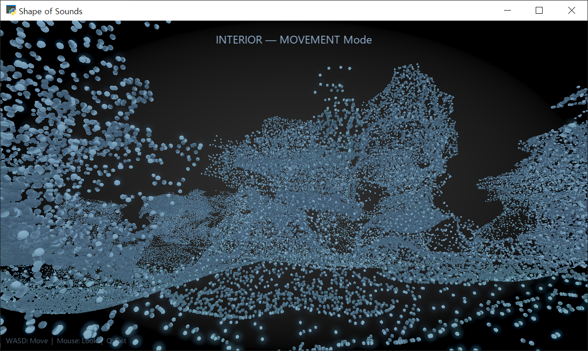Click the 'Shape of Sounds' window title
Image resolution: width=588 pixels, height=351 pixels.
(x=50, y=11)
